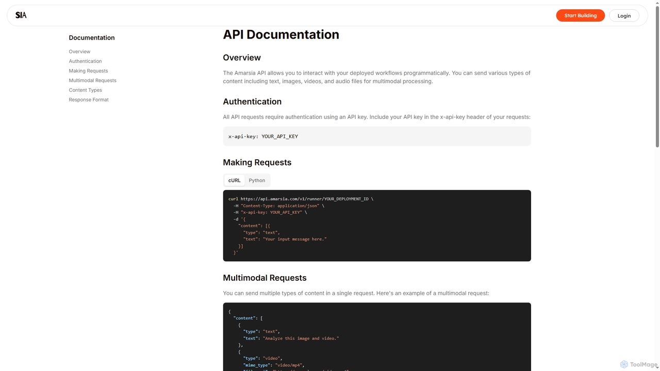Click the Start Building button
This screenshot has height=371, width=660.
580,15
